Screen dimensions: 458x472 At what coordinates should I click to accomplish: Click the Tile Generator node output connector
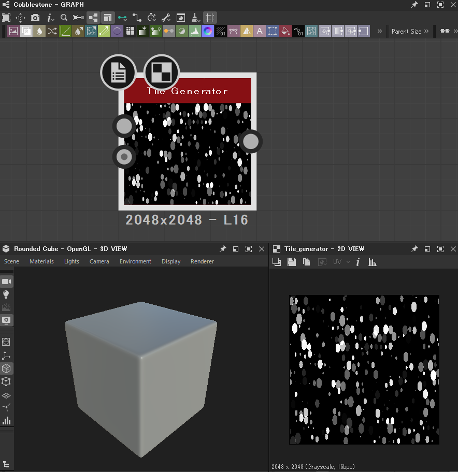(x=251, y=141)
